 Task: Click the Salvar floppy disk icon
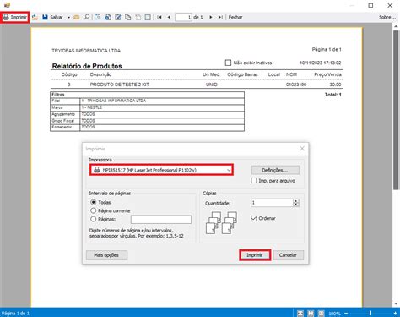click(x=45, y=17)
